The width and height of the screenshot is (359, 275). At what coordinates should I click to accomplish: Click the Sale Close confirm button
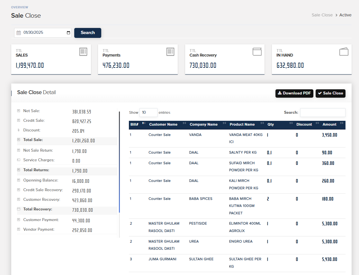330,93
